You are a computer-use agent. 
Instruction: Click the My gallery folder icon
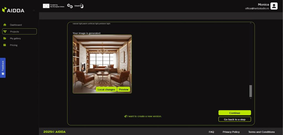tap(5, 38)
